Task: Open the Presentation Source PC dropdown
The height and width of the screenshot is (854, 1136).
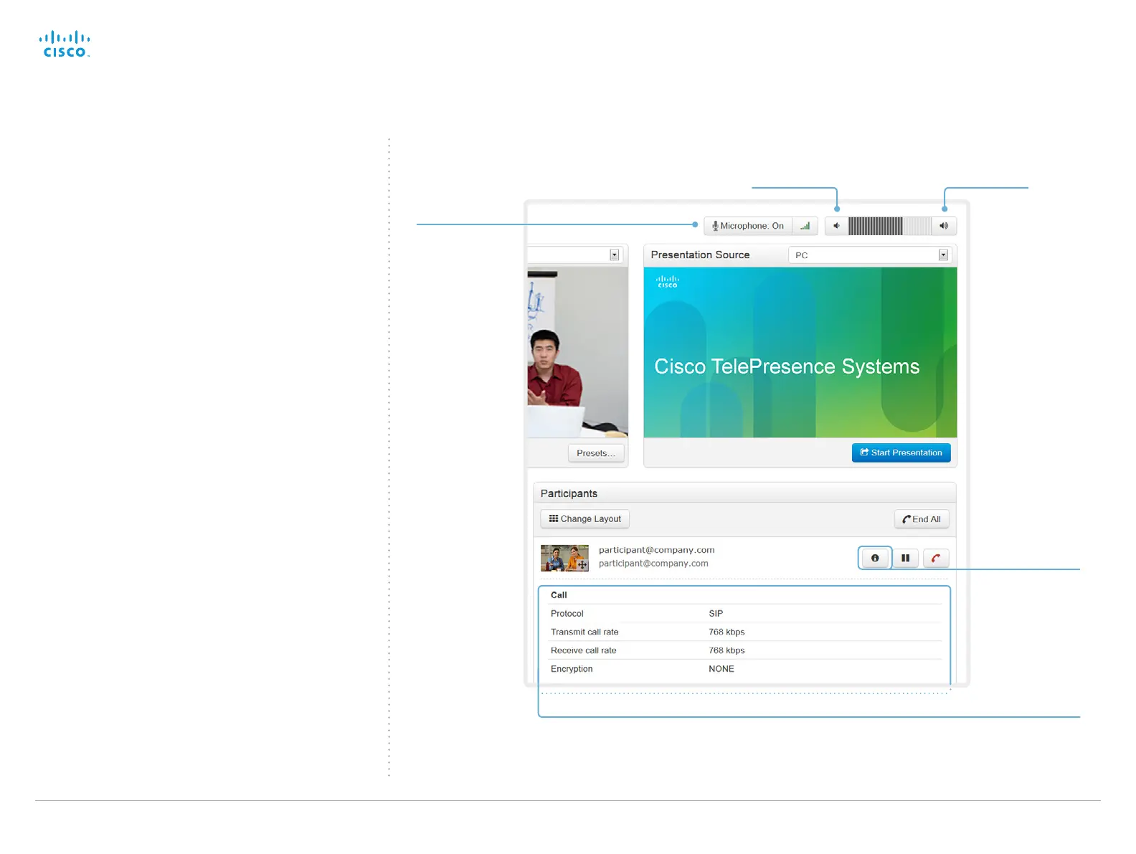Action: click(x=868, y=255)
